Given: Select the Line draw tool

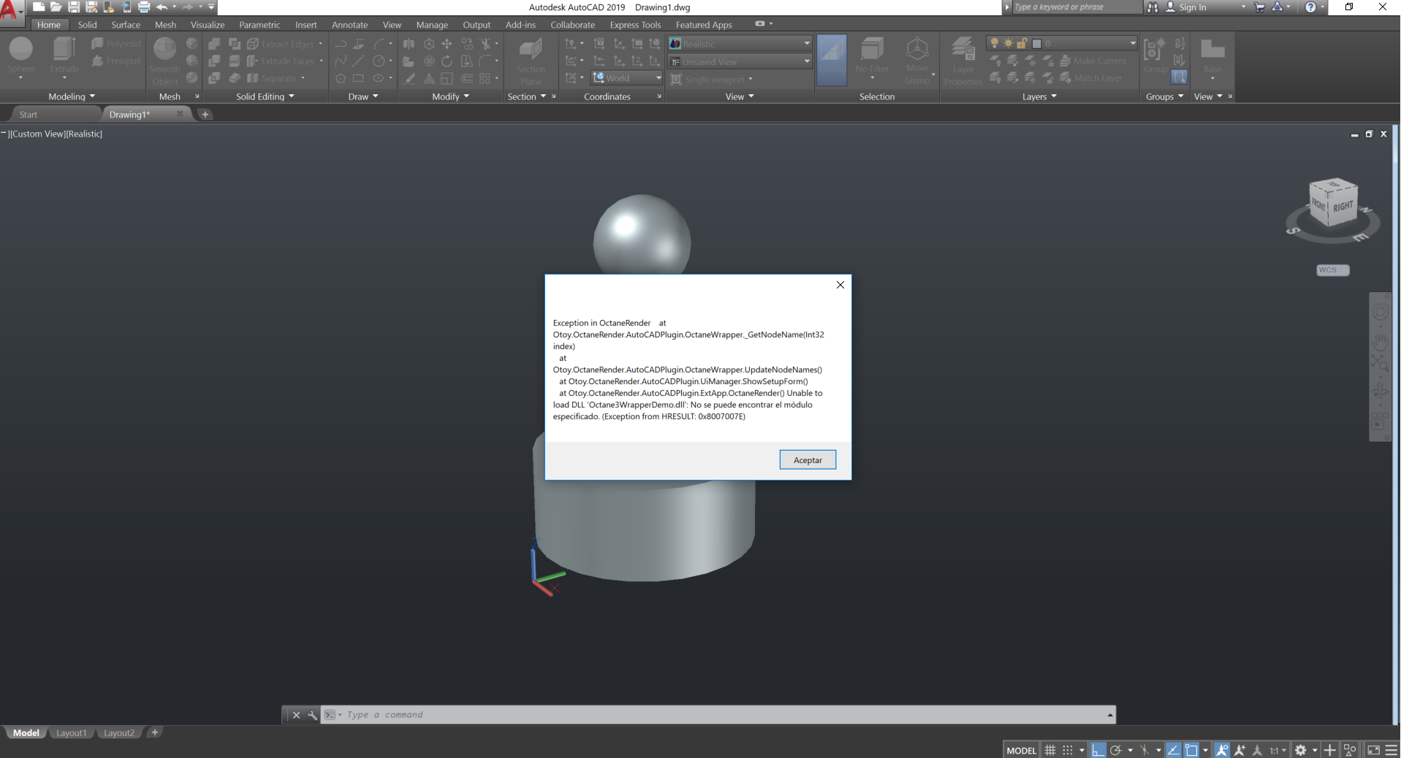Looking at the screenshot, I should coord(358,61).
